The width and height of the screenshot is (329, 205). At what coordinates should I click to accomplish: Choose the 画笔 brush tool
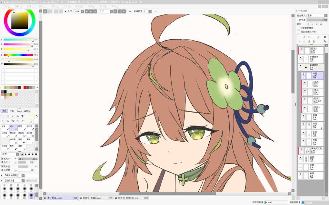(22, 128)
